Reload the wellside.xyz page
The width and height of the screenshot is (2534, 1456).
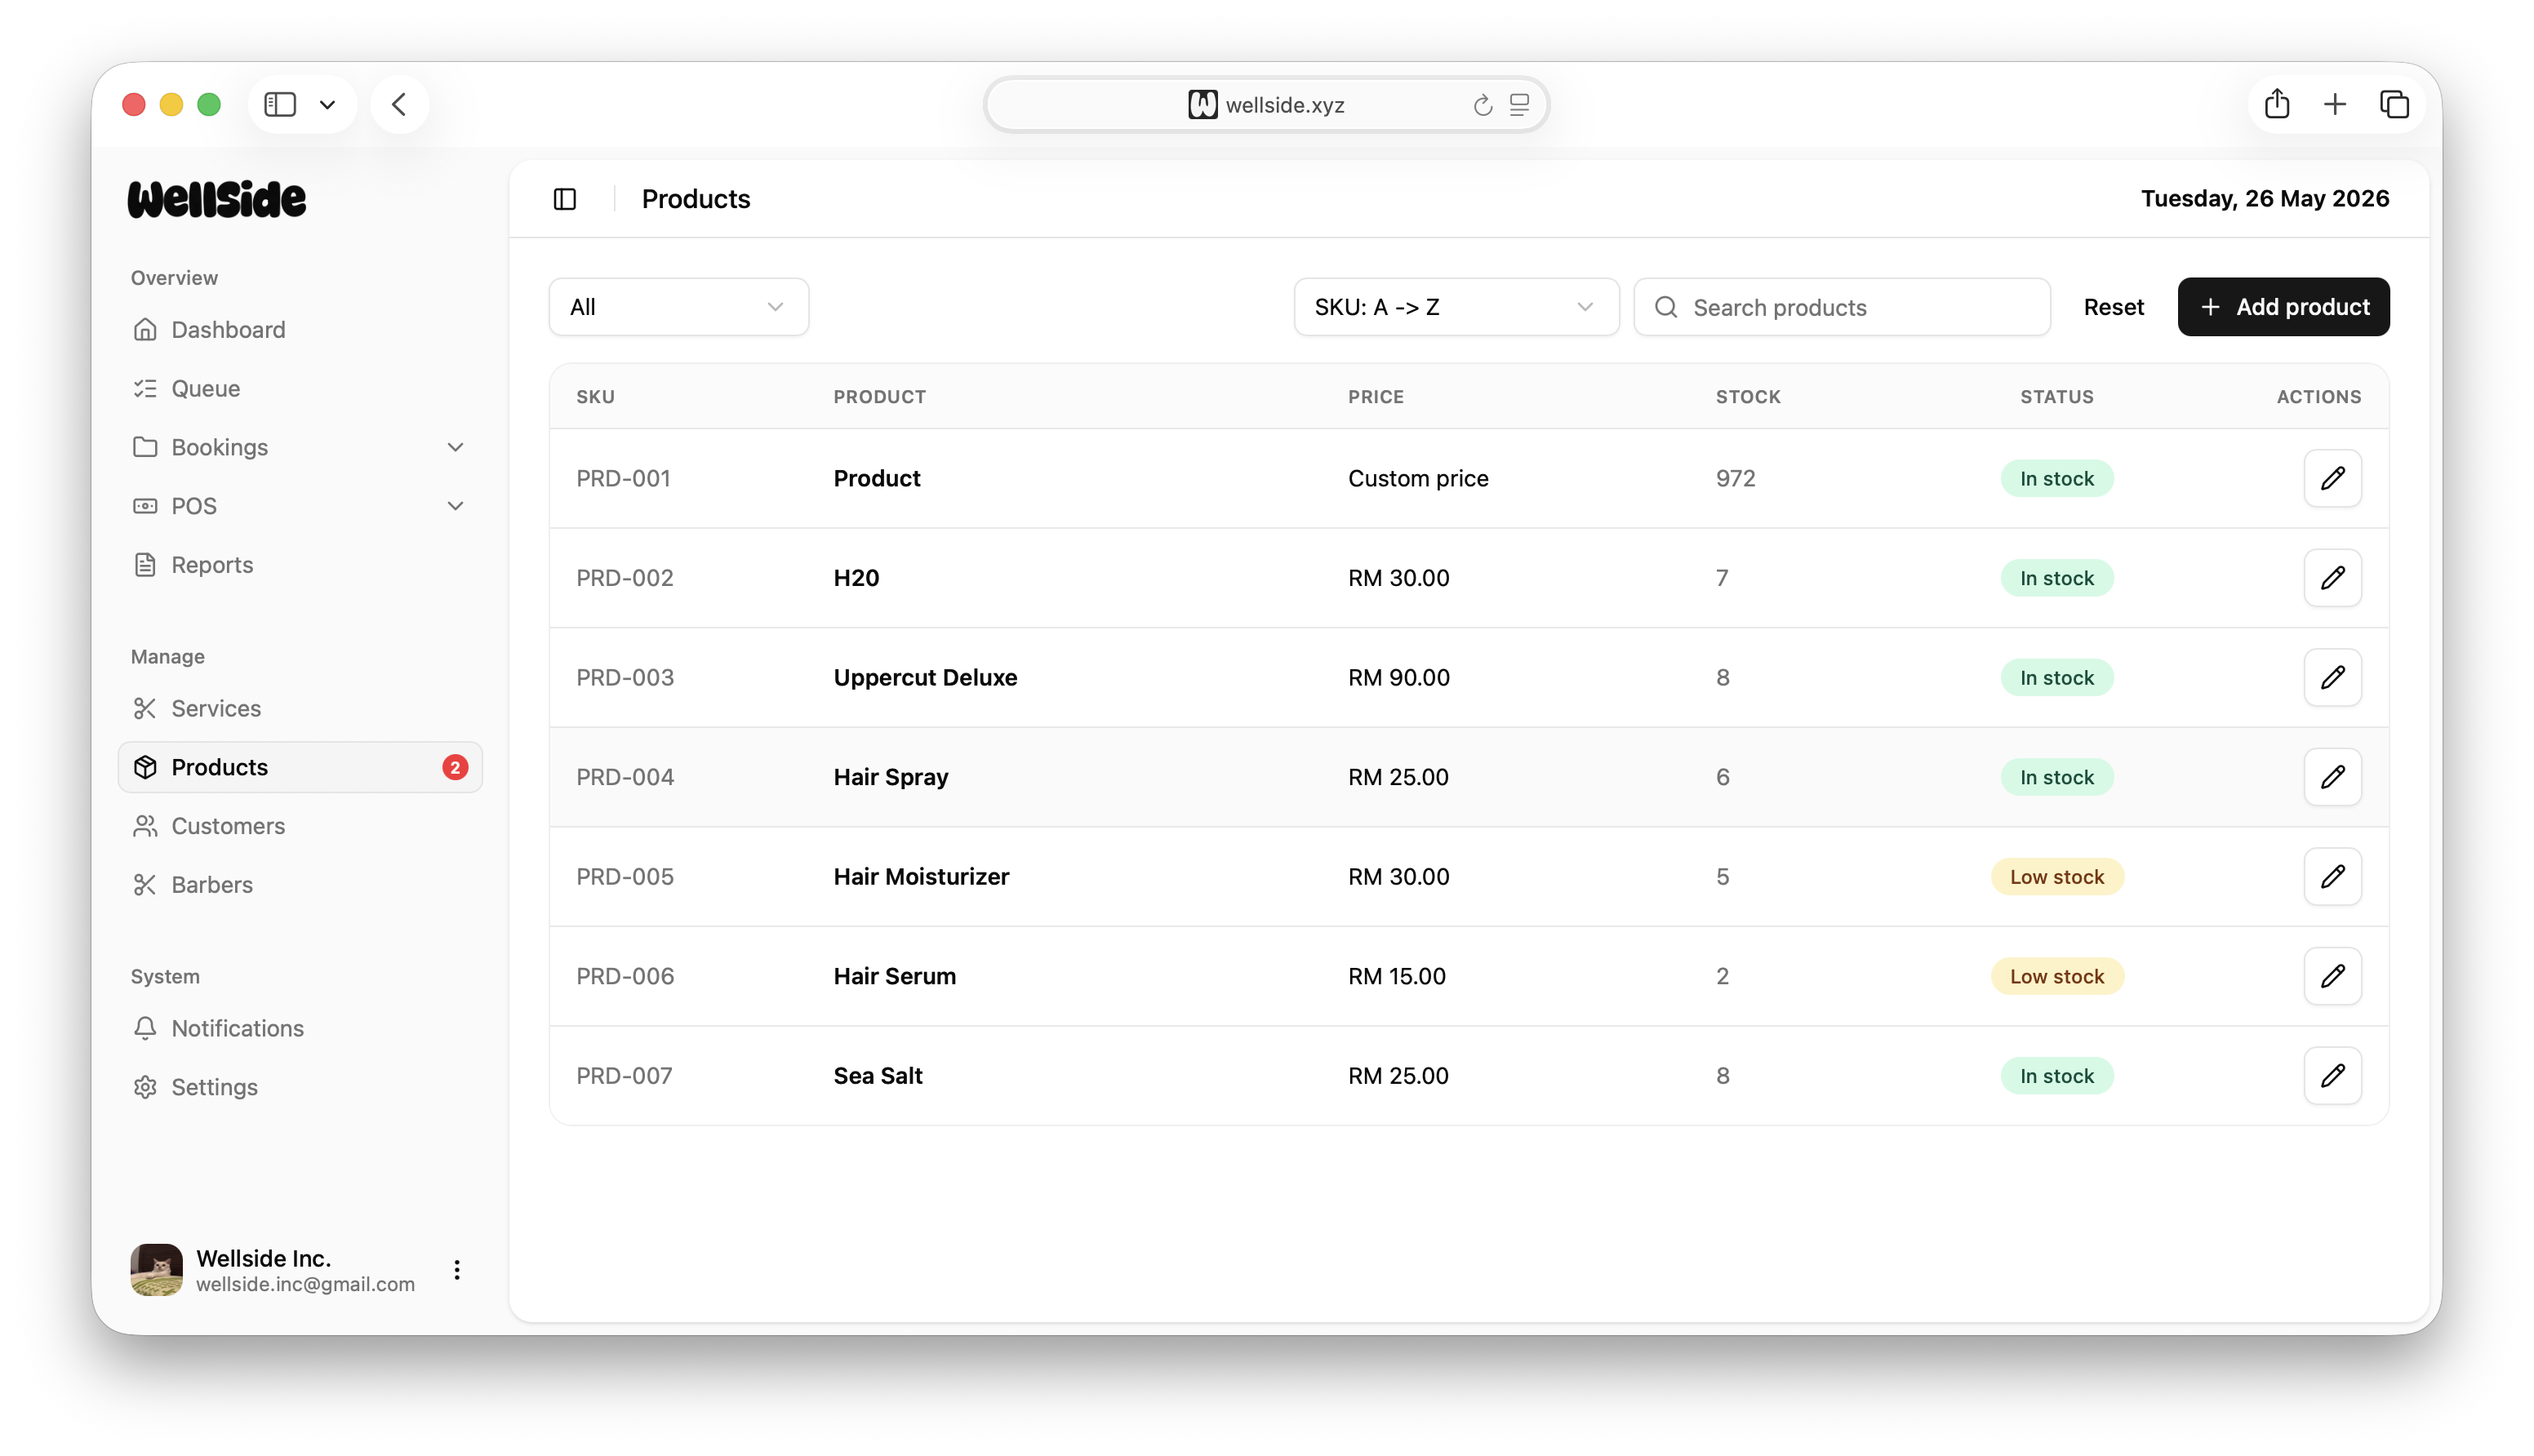click(x=1482, y=105)
